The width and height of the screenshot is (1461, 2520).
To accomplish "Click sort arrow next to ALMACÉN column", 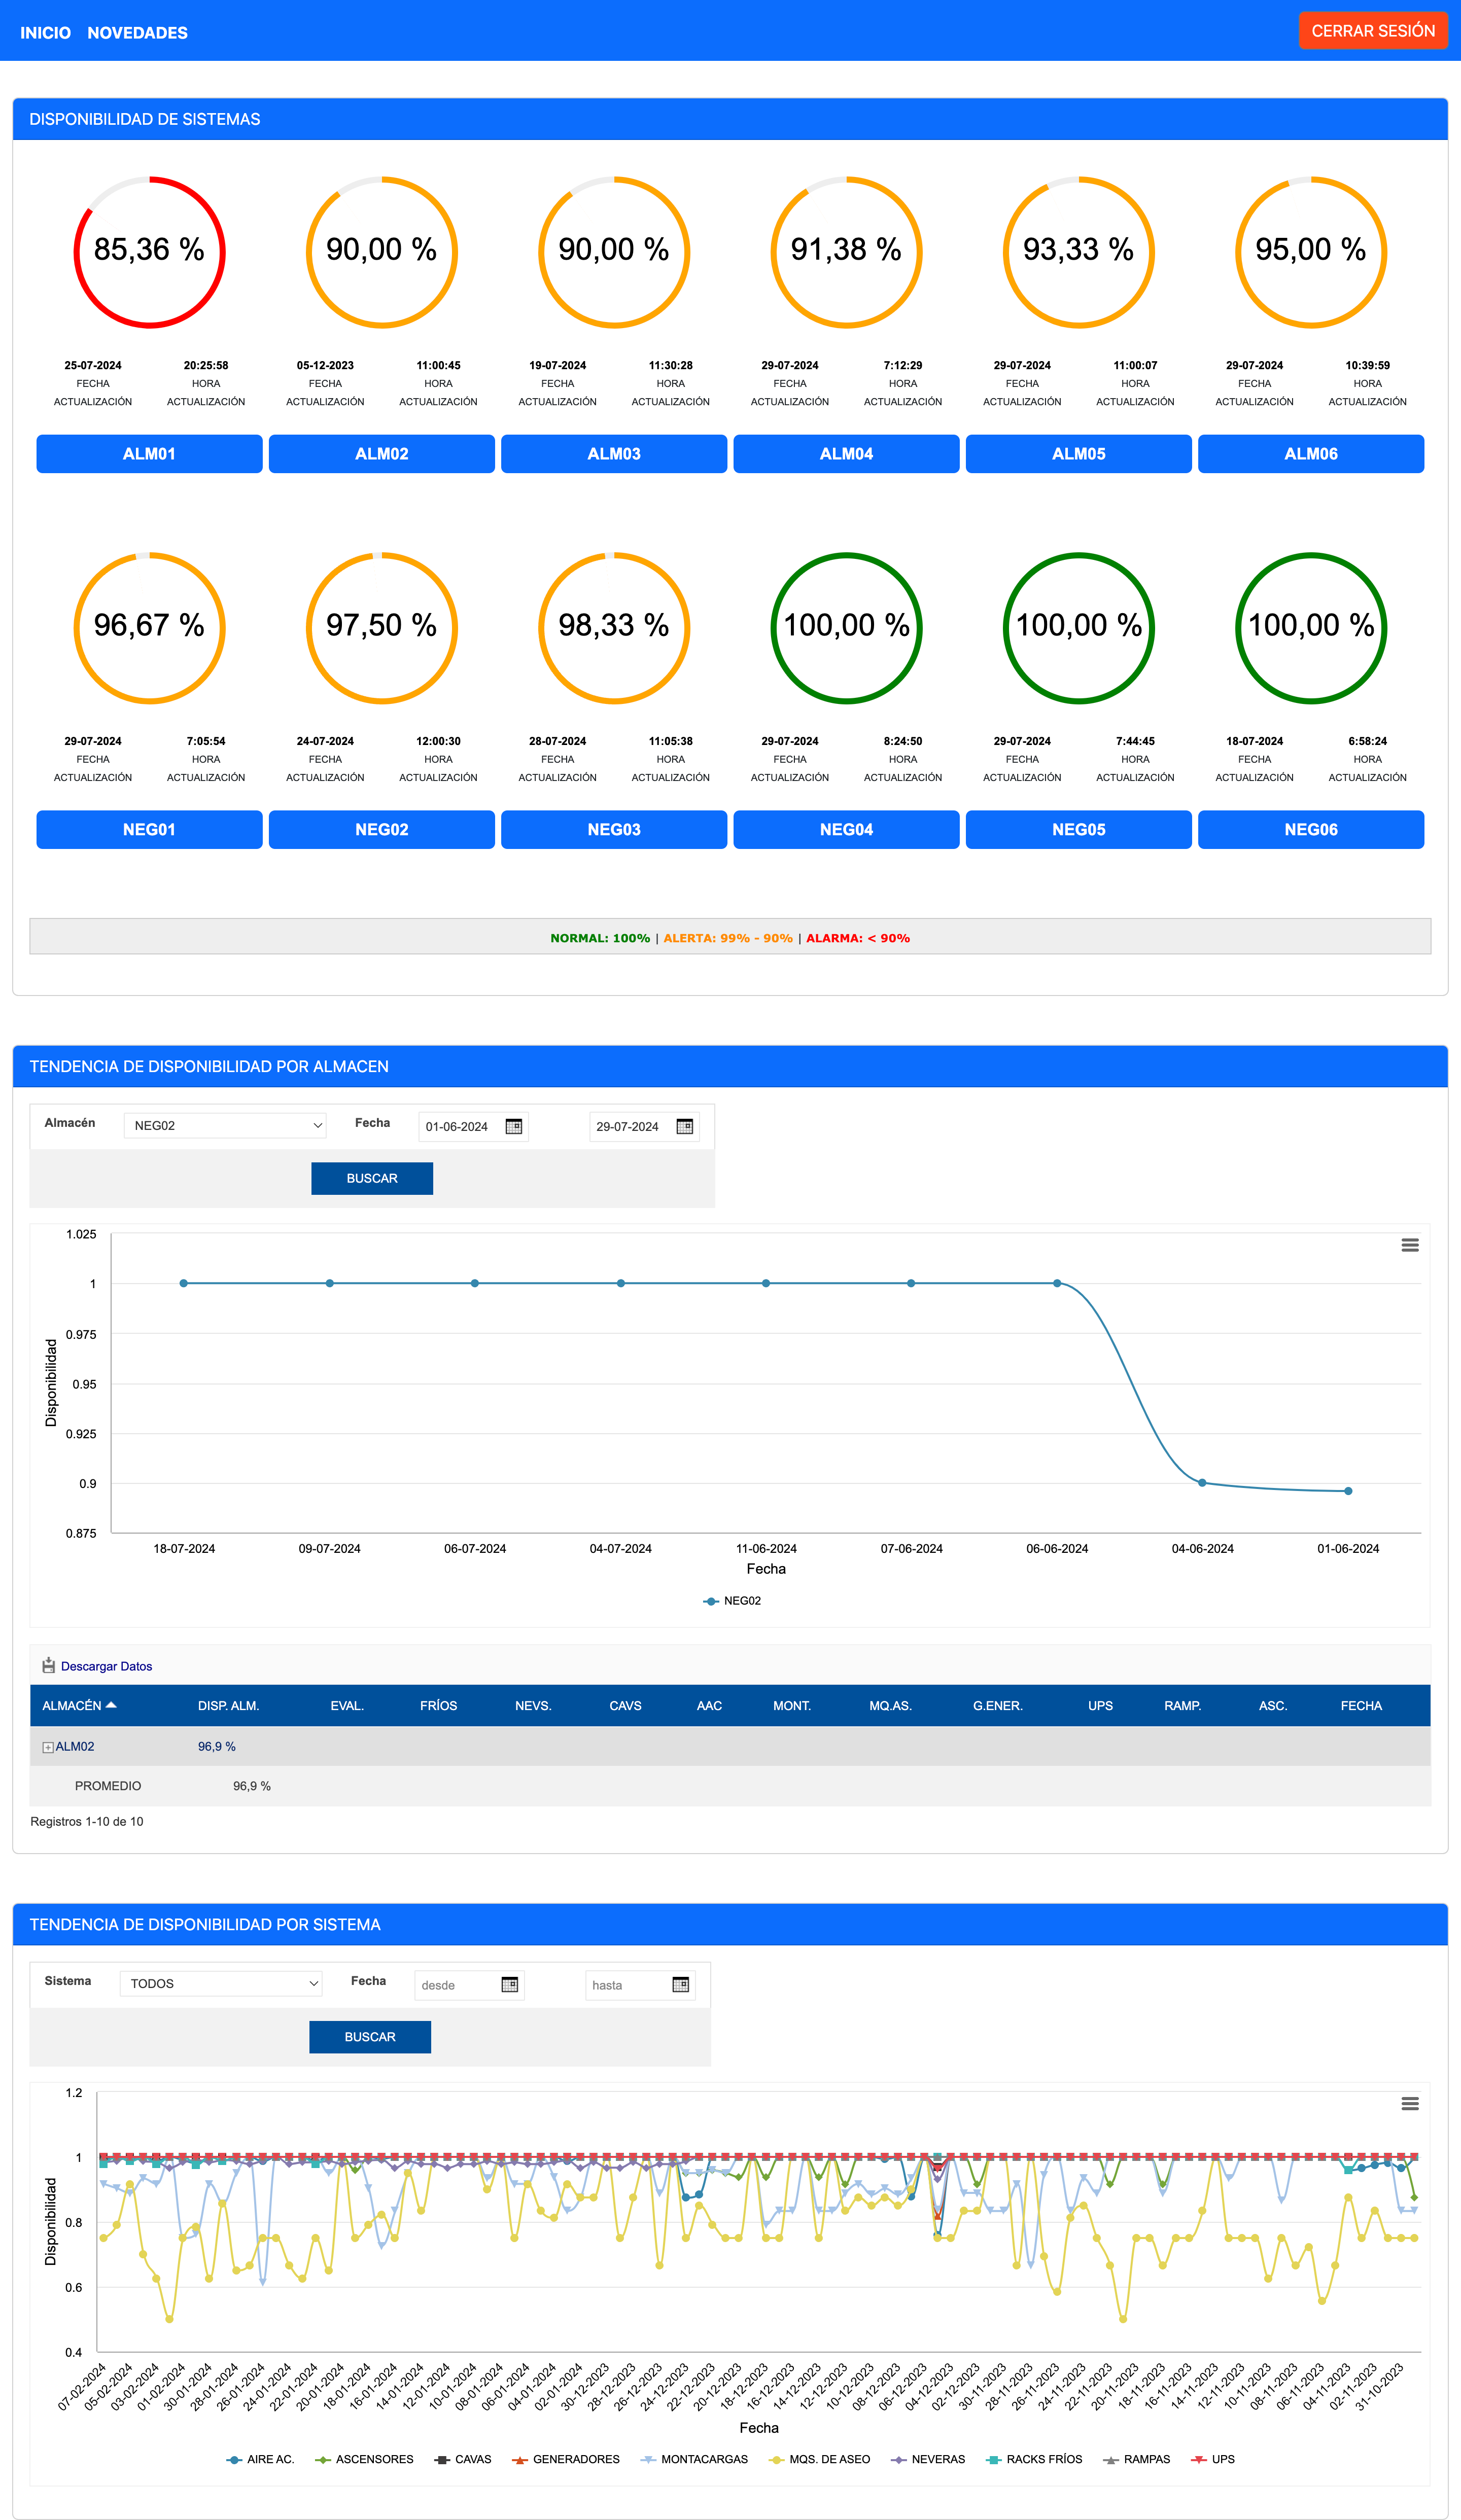I will pyautogui.click(x=111, y=1705).
